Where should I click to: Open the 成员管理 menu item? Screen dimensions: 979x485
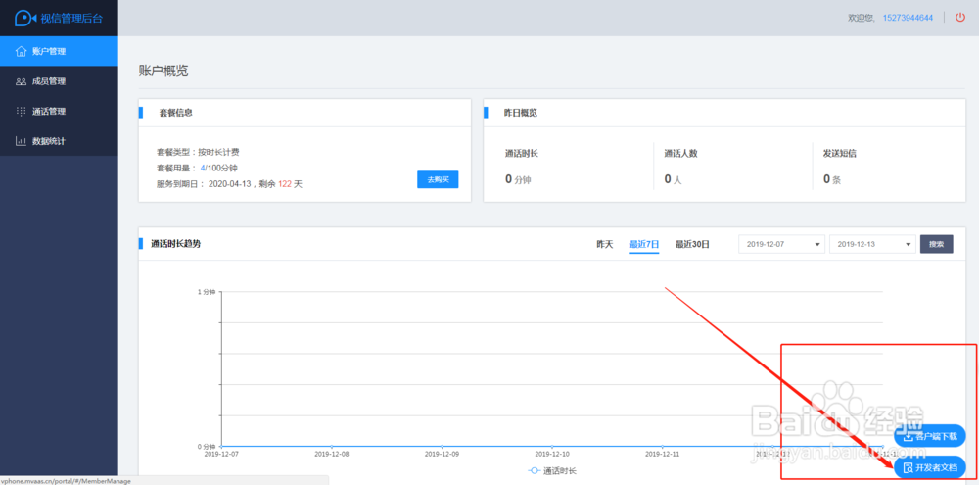(x=59, y=81)
